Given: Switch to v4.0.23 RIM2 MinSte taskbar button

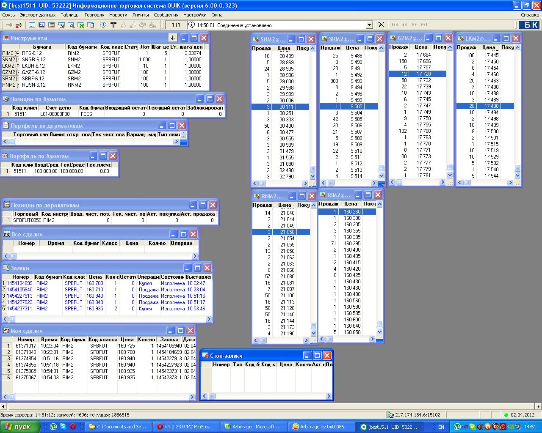Looking at the screenshot, I should (x=187, y=427).
